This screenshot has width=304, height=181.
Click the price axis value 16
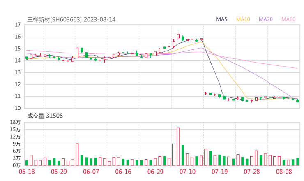pyautogui.click(x=18, y=37)
